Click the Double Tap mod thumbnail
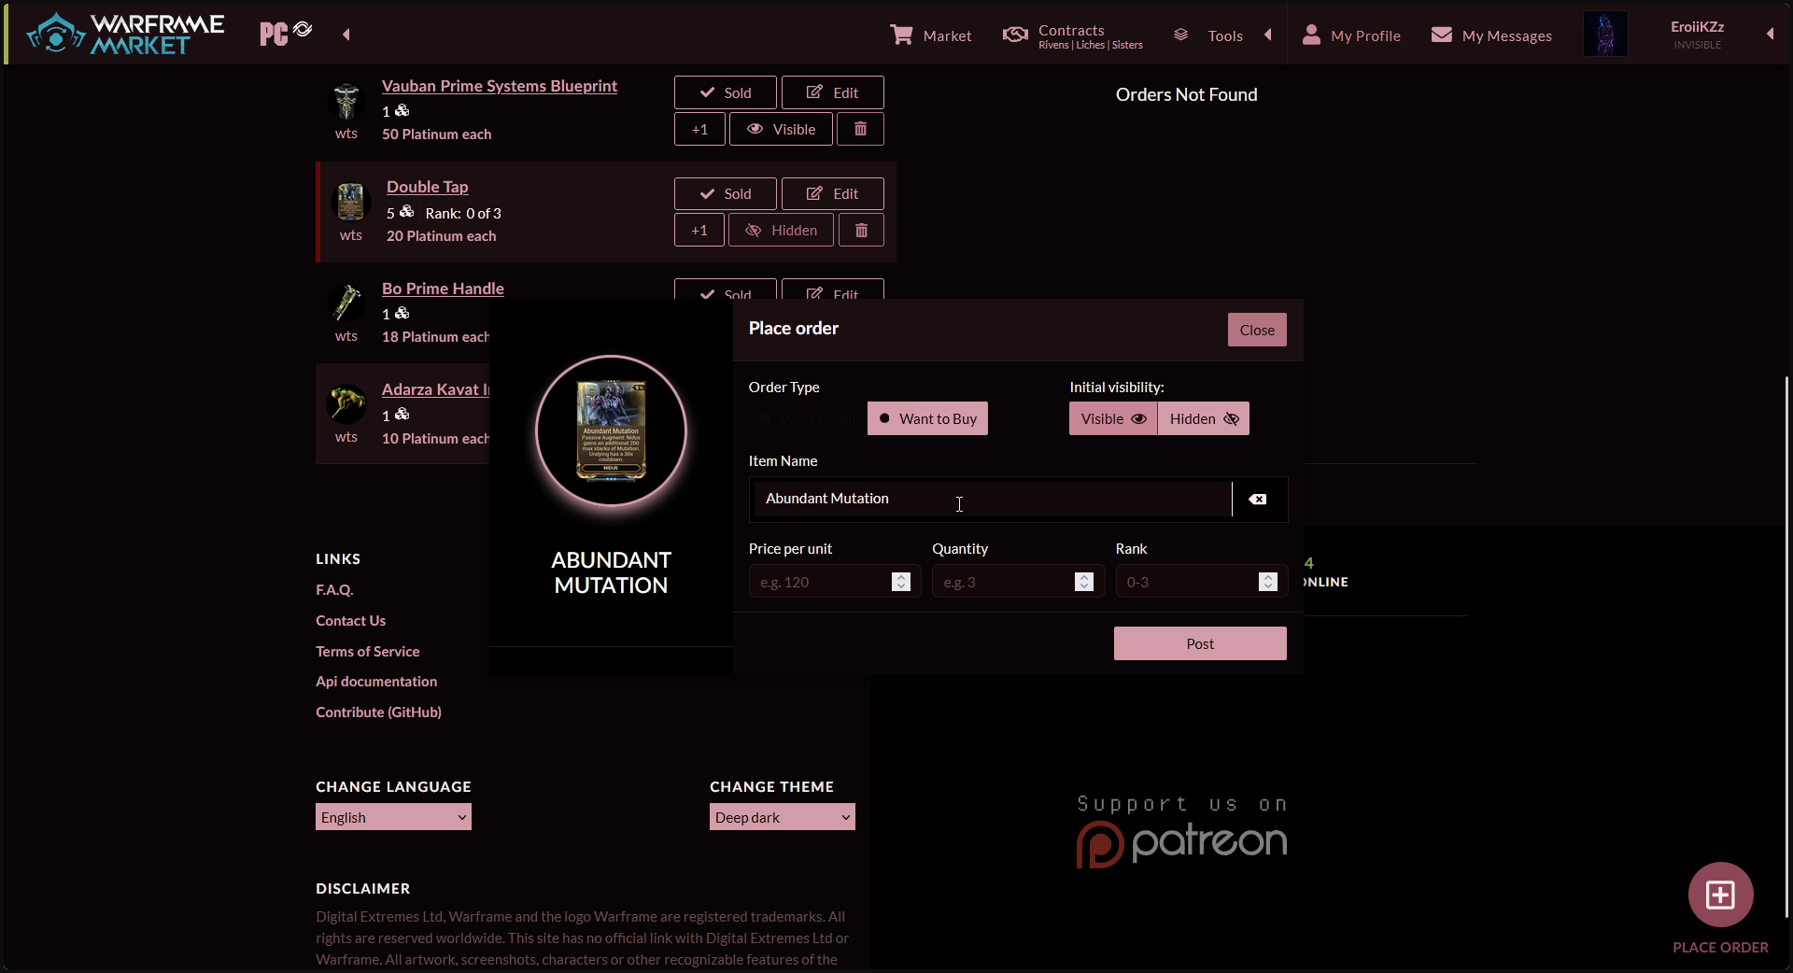The width and height of the screenshot is (1793, 973). click(x=351, y=202)
